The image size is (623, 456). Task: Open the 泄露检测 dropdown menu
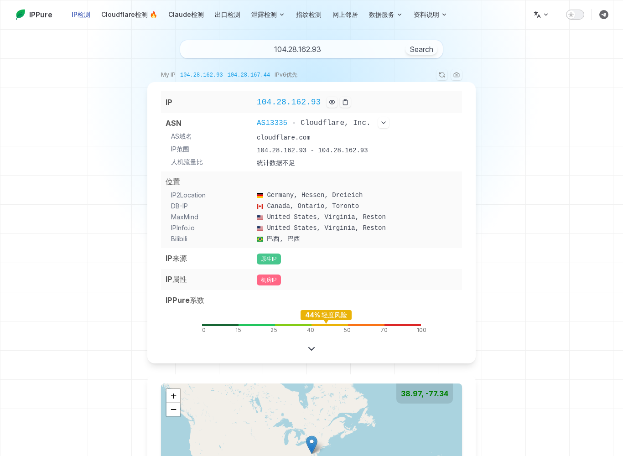(x=268, y=15)
